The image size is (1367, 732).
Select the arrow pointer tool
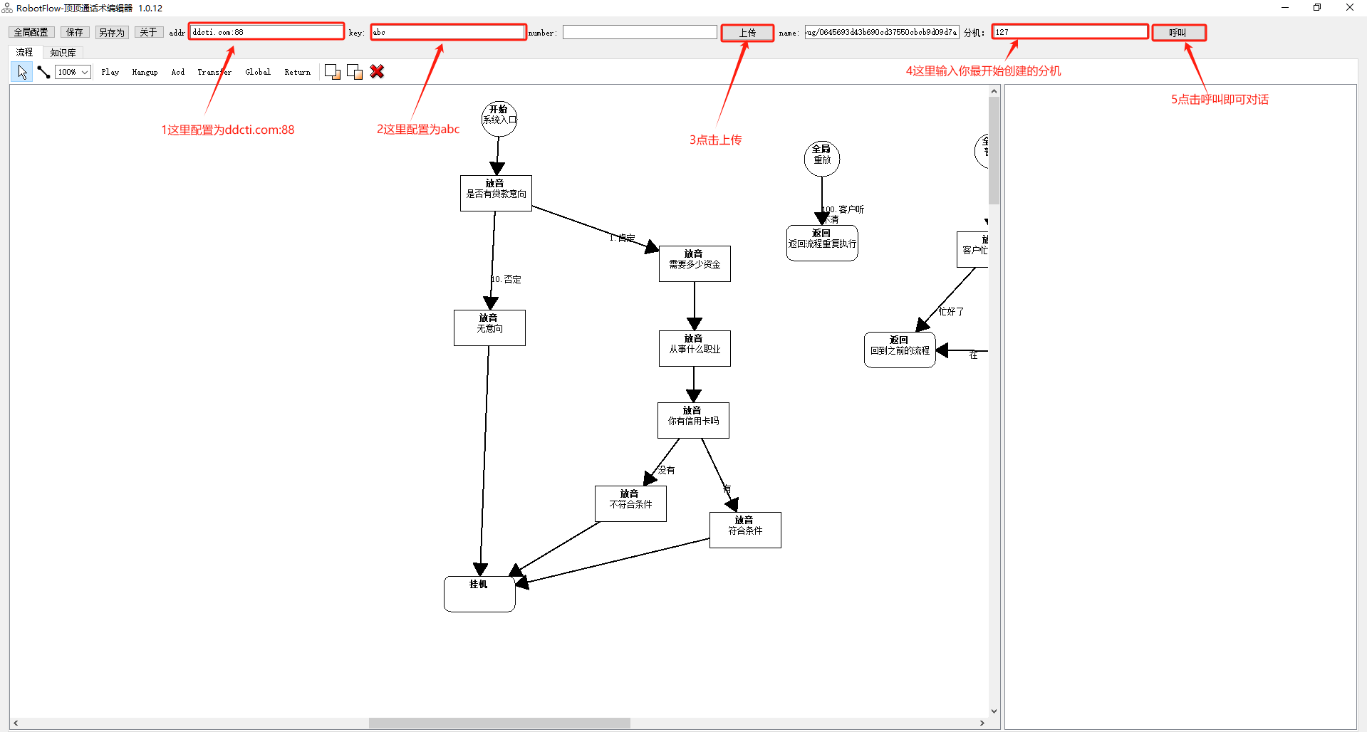(x=22, y=72)
